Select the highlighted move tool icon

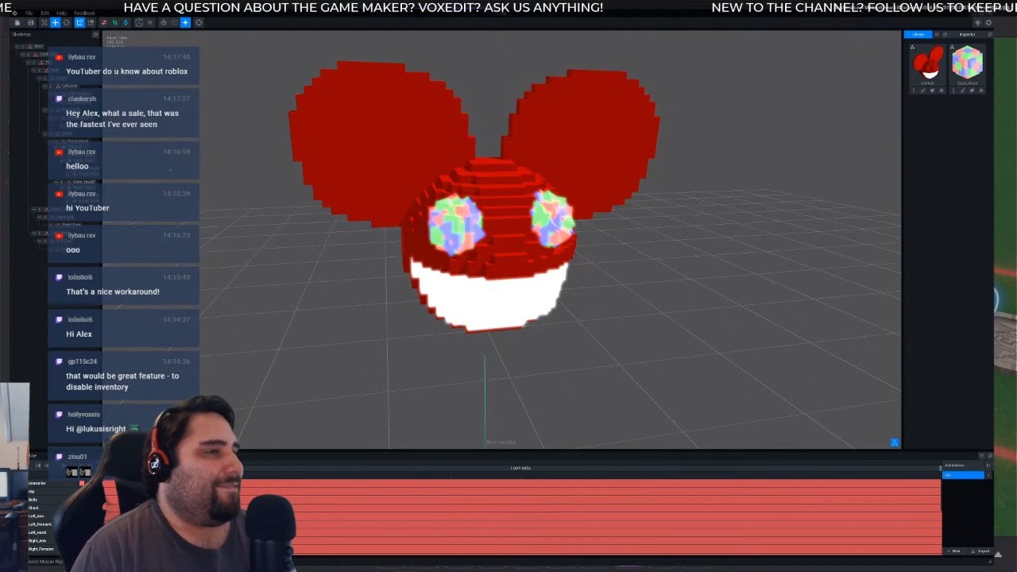click(x=56, y=23)
